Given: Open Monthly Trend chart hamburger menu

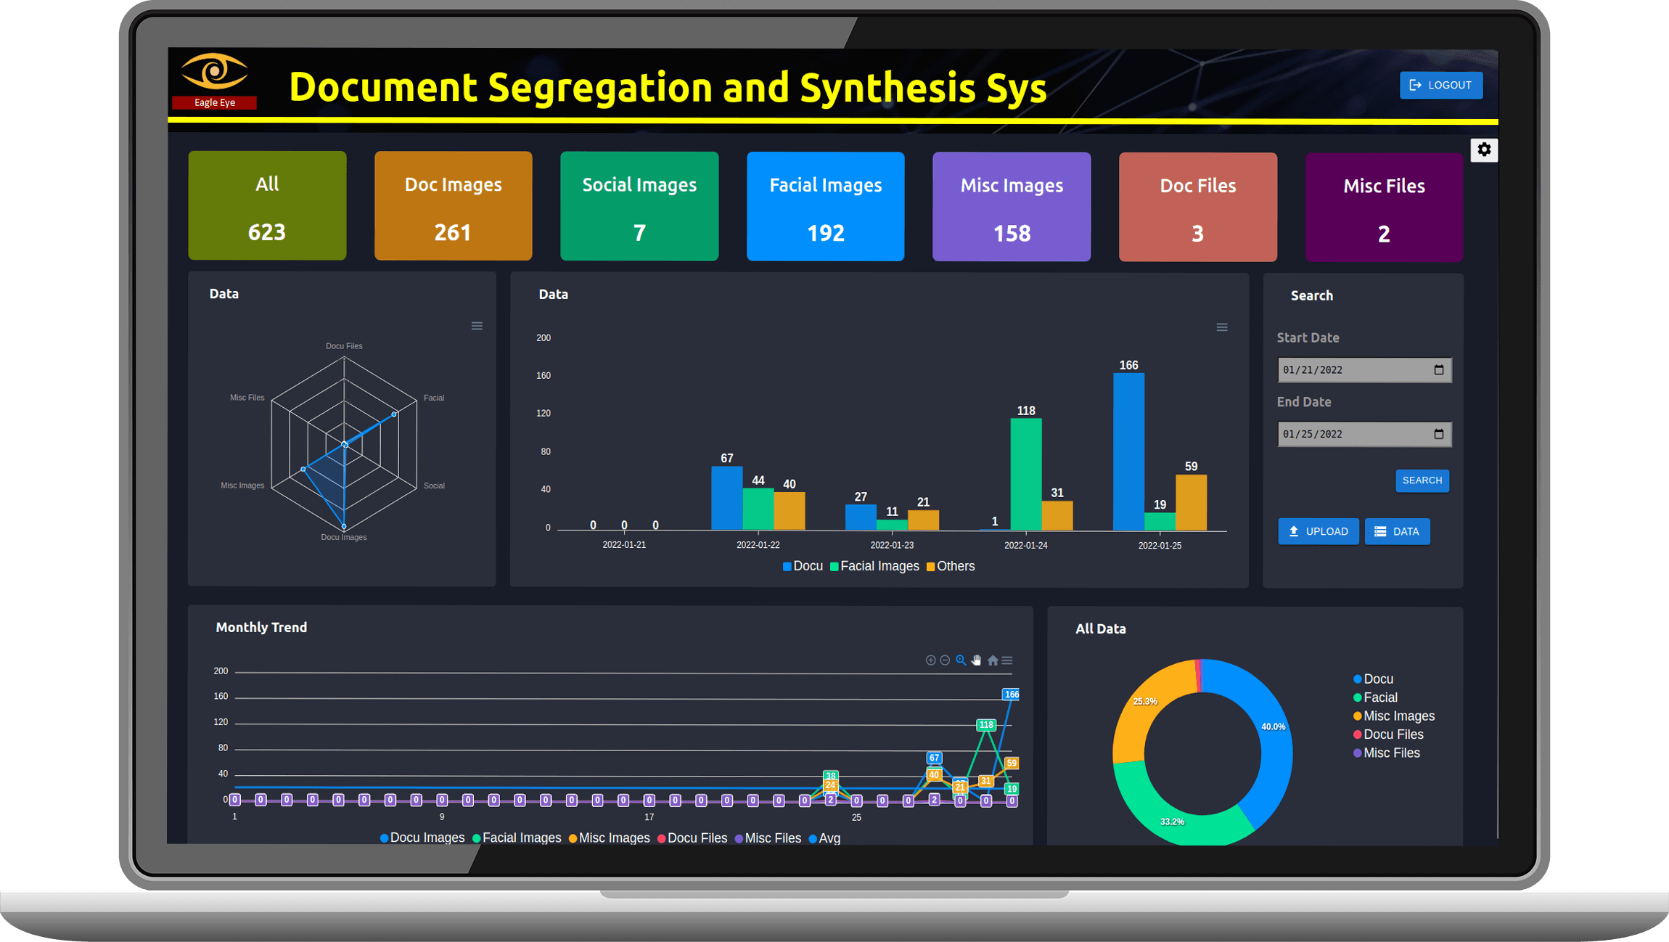Looking at the screenshot, I should coord(1007,660).
